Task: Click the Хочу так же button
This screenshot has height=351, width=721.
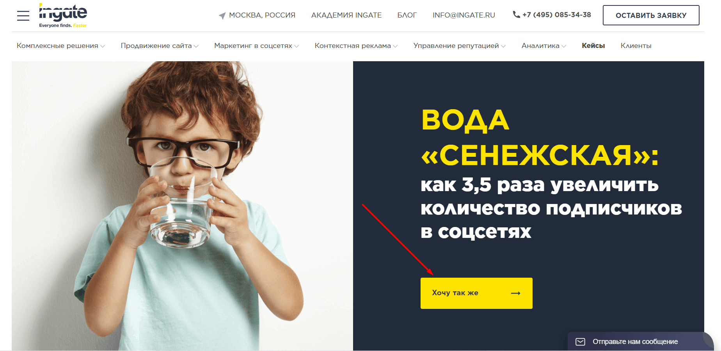Action: (x=476, y=293)
